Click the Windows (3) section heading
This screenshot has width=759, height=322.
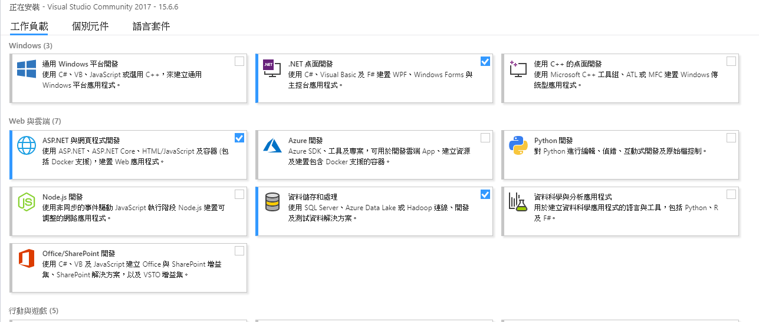(x=31, y=45)
